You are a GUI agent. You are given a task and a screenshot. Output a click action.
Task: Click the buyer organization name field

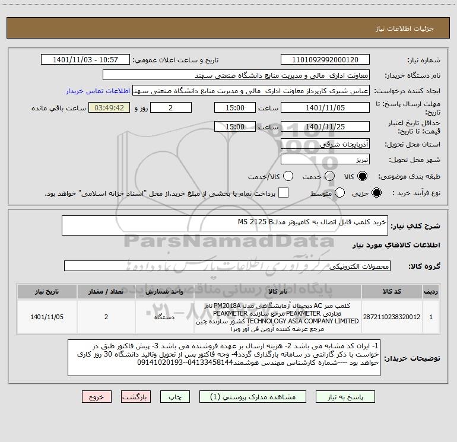236,75
